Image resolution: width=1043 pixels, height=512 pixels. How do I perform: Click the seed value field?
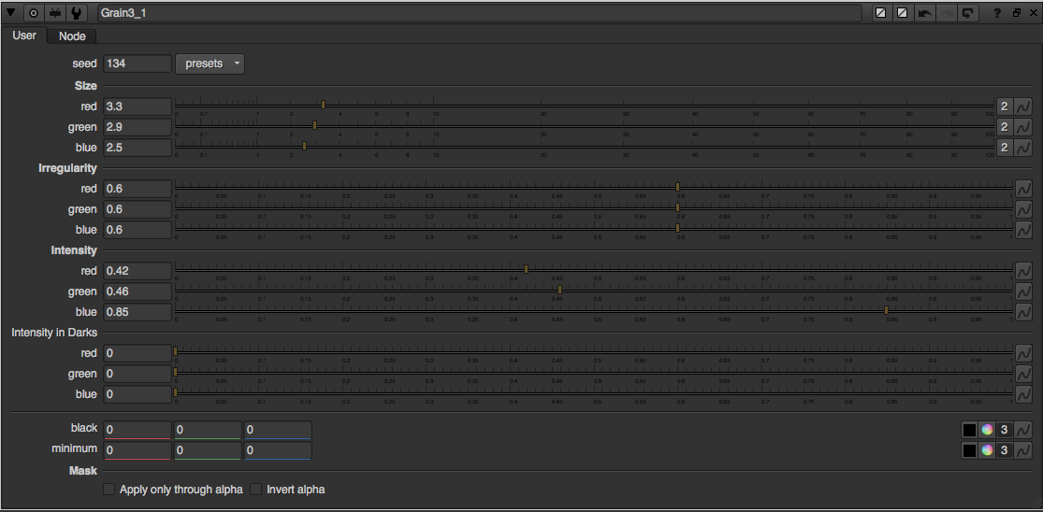137,64
